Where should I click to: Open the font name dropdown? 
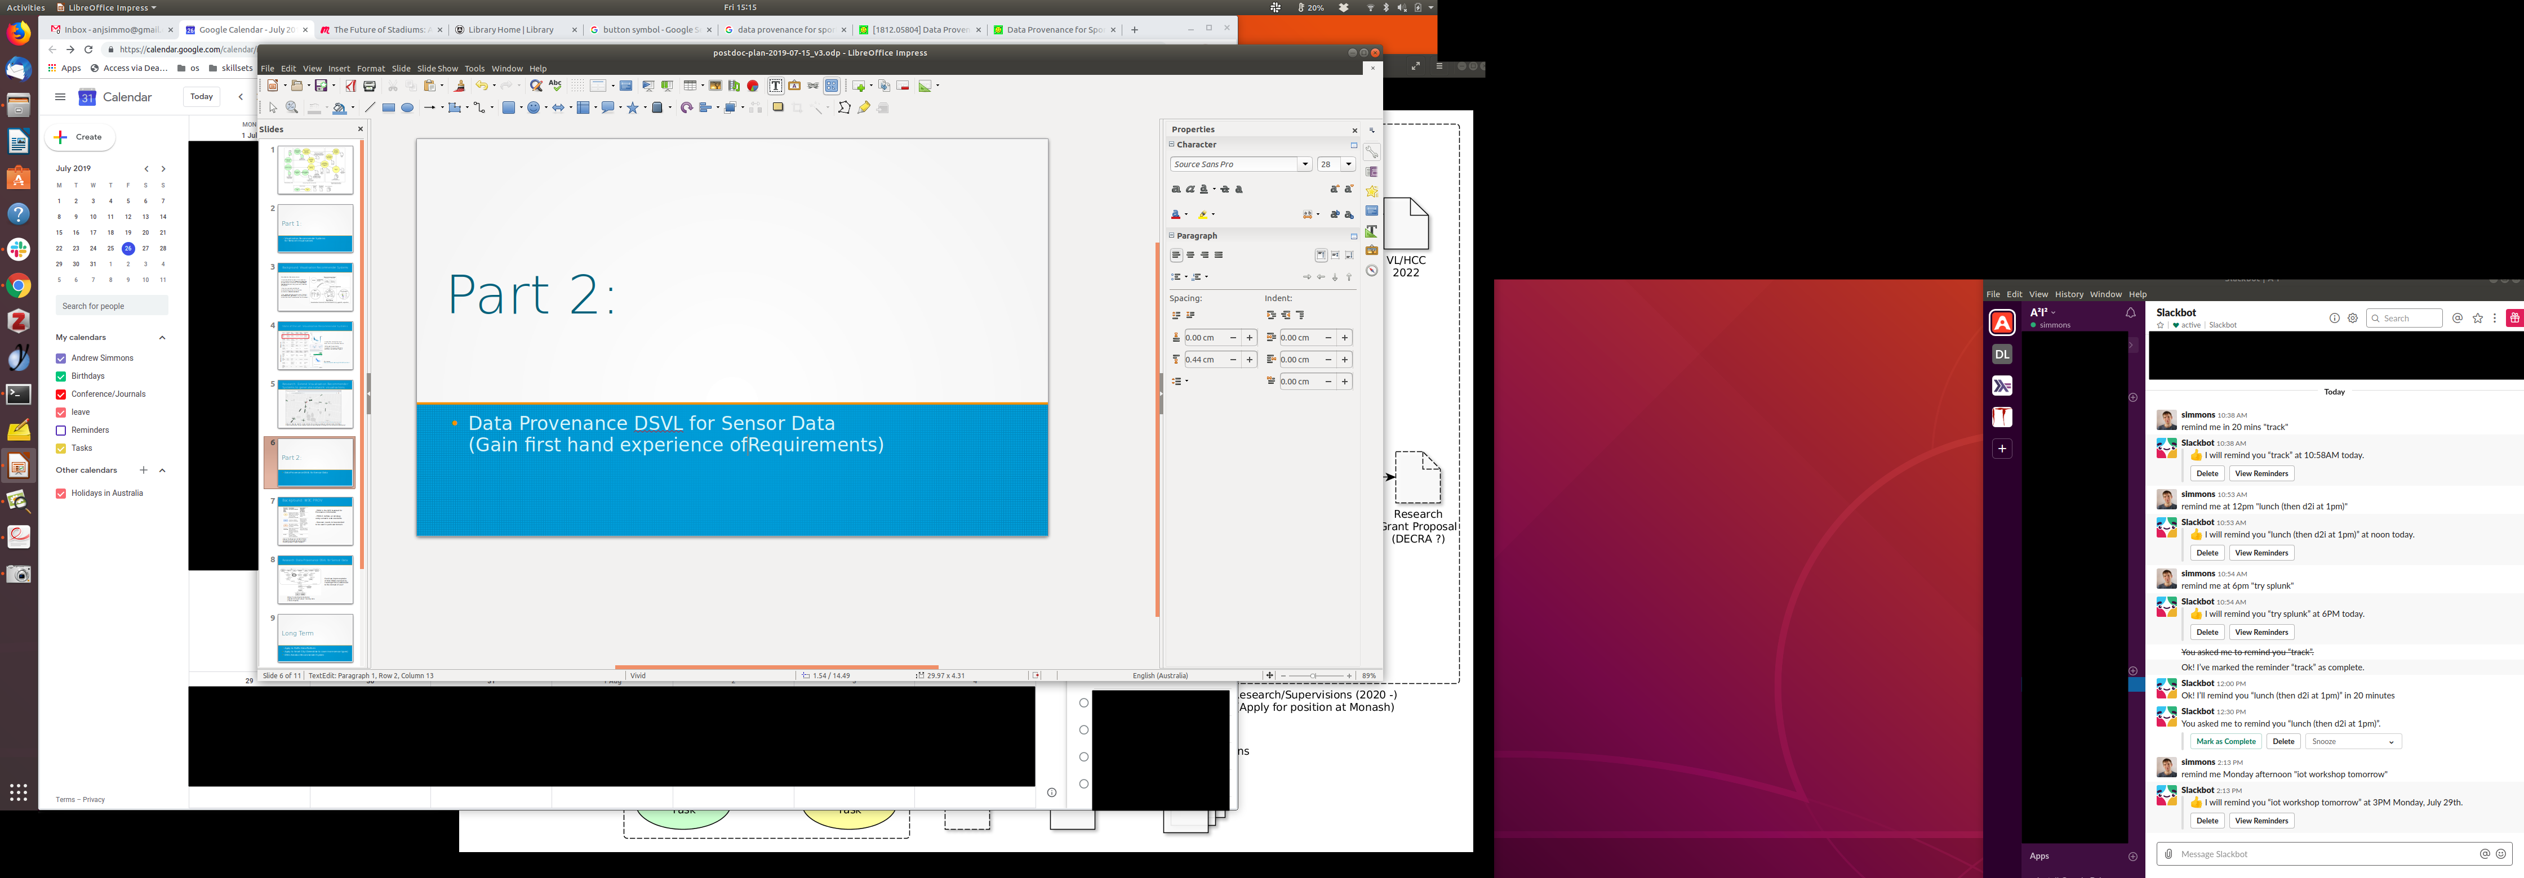[1305, 164]
